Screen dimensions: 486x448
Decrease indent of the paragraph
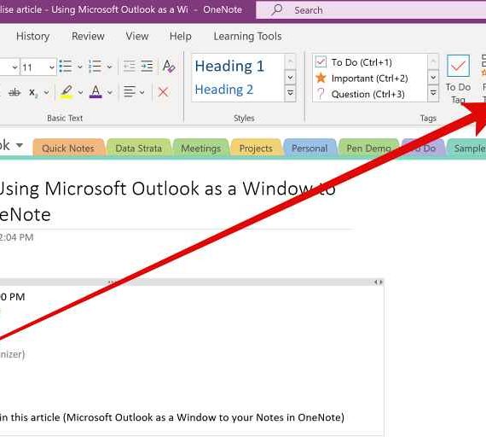(130, 67)
